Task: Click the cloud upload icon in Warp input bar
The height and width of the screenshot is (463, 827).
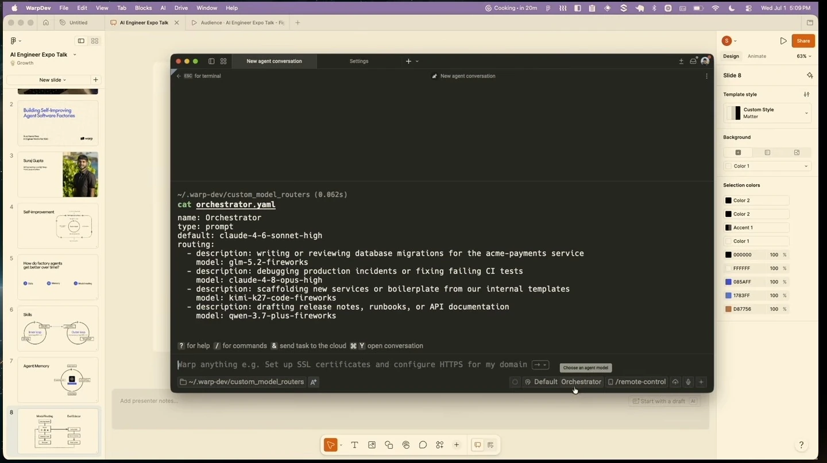Action: pos(675,382)
